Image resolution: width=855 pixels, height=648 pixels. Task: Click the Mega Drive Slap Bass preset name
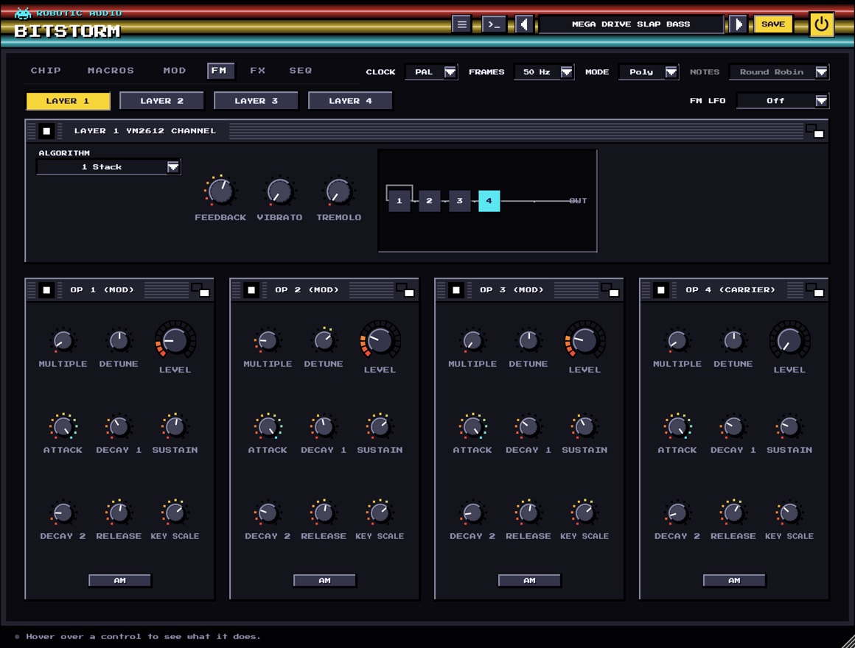tap(631, 24)
